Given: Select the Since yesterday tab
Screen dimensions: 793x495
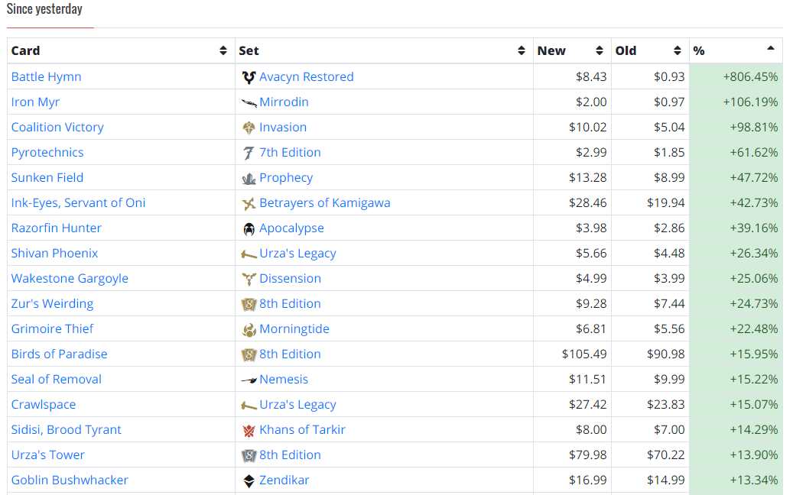Looking at the screenshot, I should pos(44,9).
